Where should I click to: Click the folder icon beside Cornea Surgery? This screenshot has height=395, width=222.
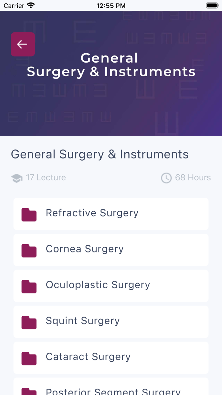click(x=29, y=250)
